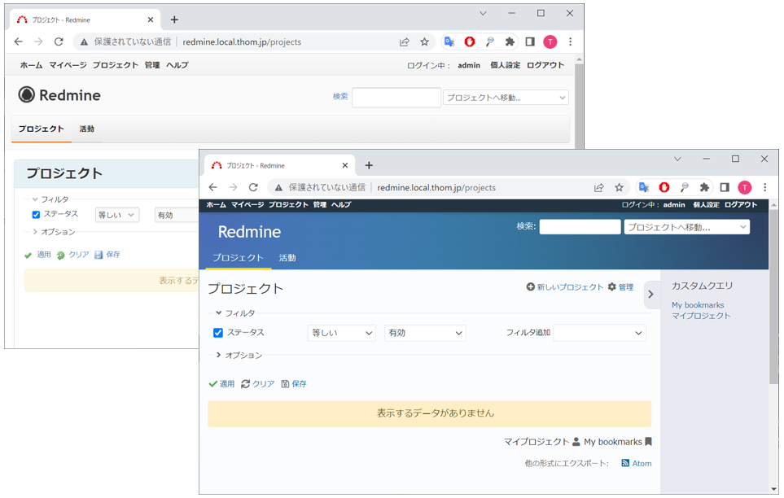This screenshot has width=784, height=498.
Task: Click reload icon in back browser window
Action: [x=59, y=42]
